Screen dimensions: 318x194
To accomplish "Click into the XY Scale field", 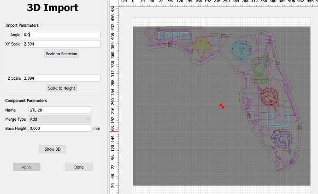I will (x=61, y=44).
